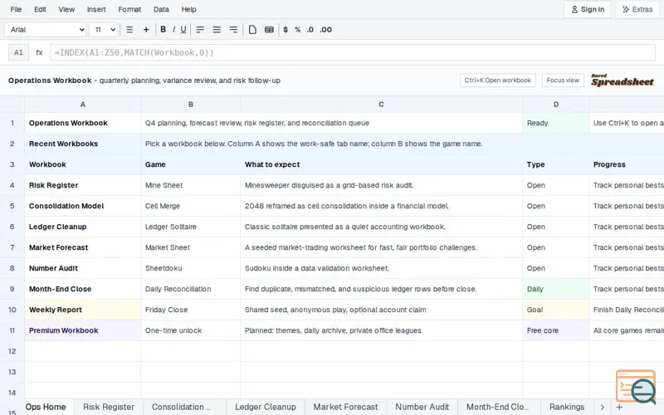The image size is (664, 415).
Task: Click the Bored Spreadsheet logo
Action: coord(622,80)
